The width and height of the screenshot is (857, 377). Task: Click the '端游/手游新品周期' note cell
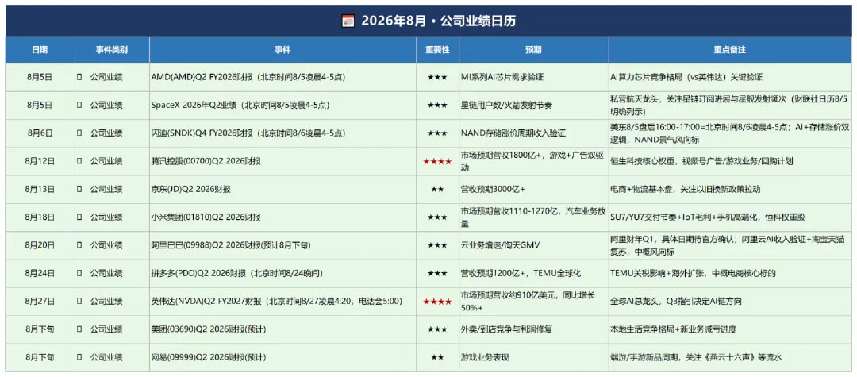(730, 357)
